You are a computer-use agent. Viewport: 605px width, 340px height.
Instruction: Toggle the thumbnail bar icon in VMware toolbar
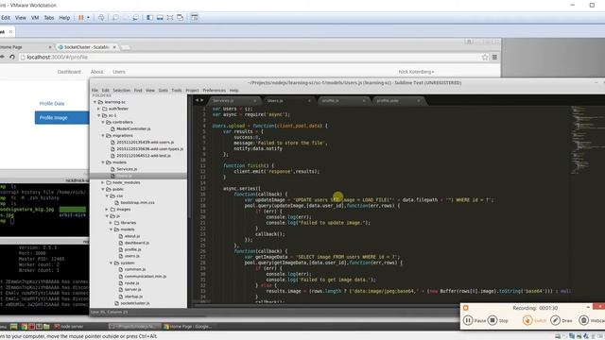160,18
